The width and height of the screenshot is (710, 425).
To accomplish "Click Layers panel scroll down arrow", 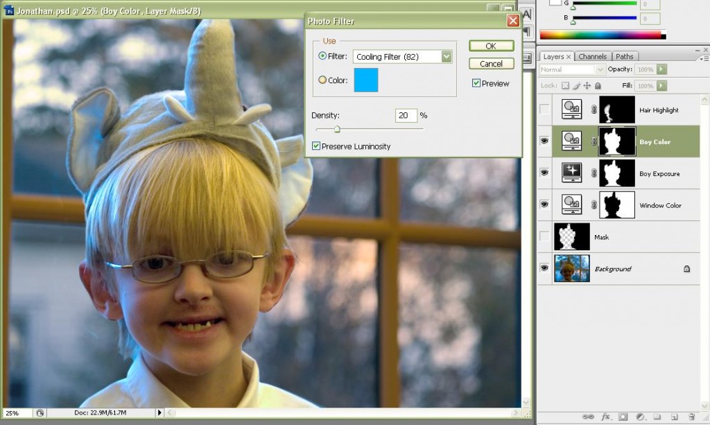I will click(704, 405).
